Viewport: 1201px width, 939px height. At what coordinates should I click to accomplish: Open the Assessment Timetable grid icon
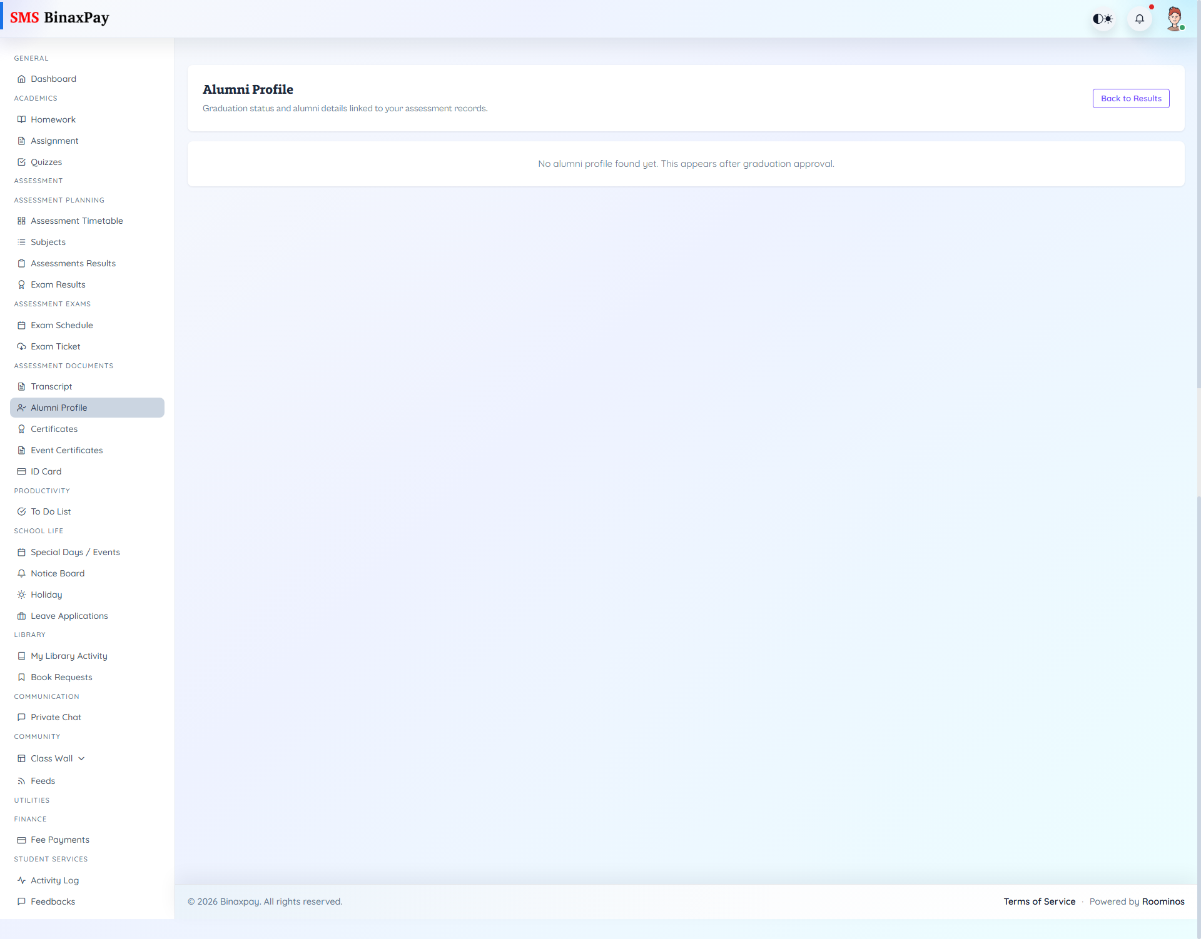pos(22,221)
